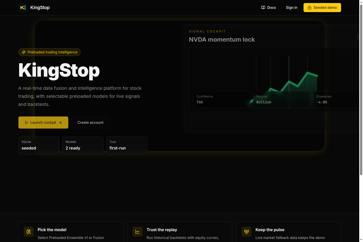363x242 pixels.
Task: Click the KingStop logo icon
Action: (23, 8)
